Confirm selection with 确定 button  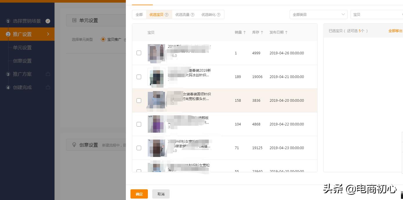(139, 194)
